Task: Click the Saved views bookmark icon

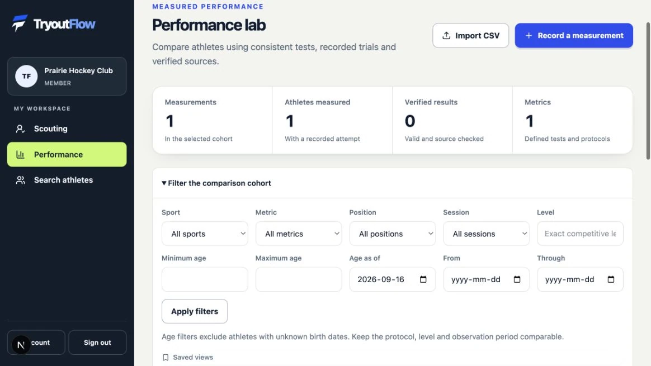Action: coord(166,357)
